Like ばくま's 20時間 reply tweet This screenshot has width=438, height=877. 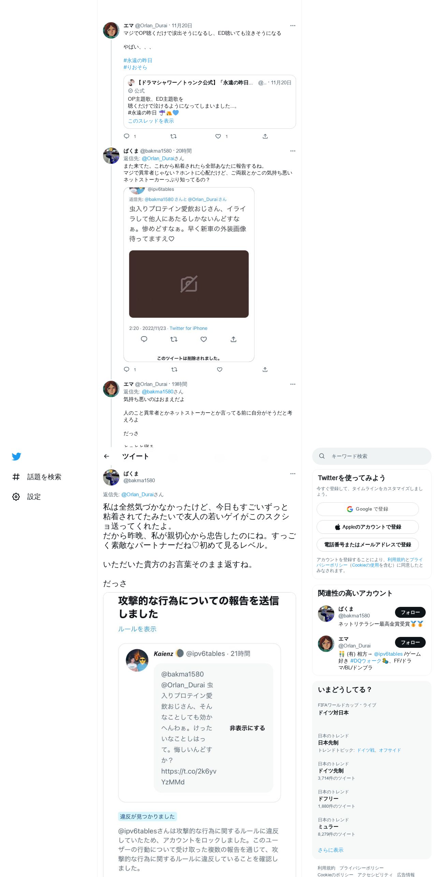click(220, 370)
